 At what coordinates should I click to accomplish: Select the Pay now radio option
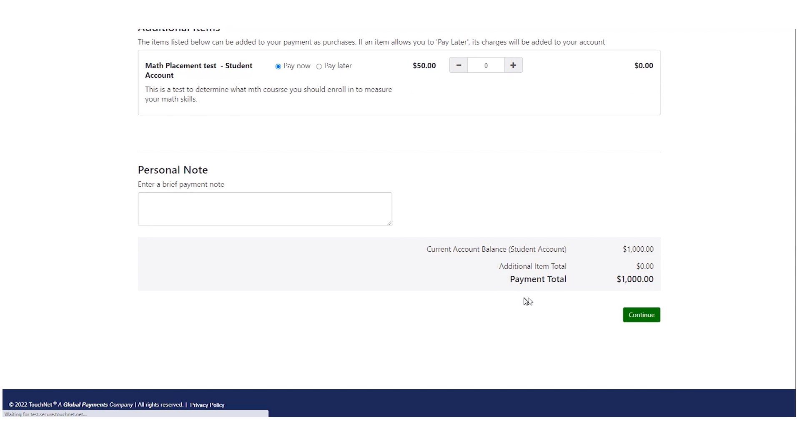[278, 67]
